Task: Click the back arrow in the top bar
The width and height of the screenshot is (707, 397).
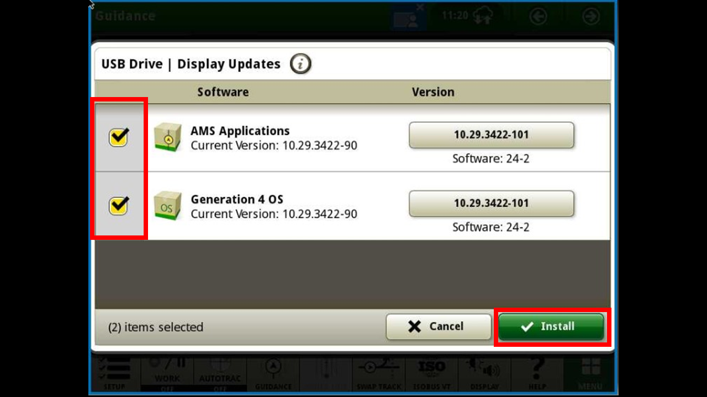Action: click(538, 17)
